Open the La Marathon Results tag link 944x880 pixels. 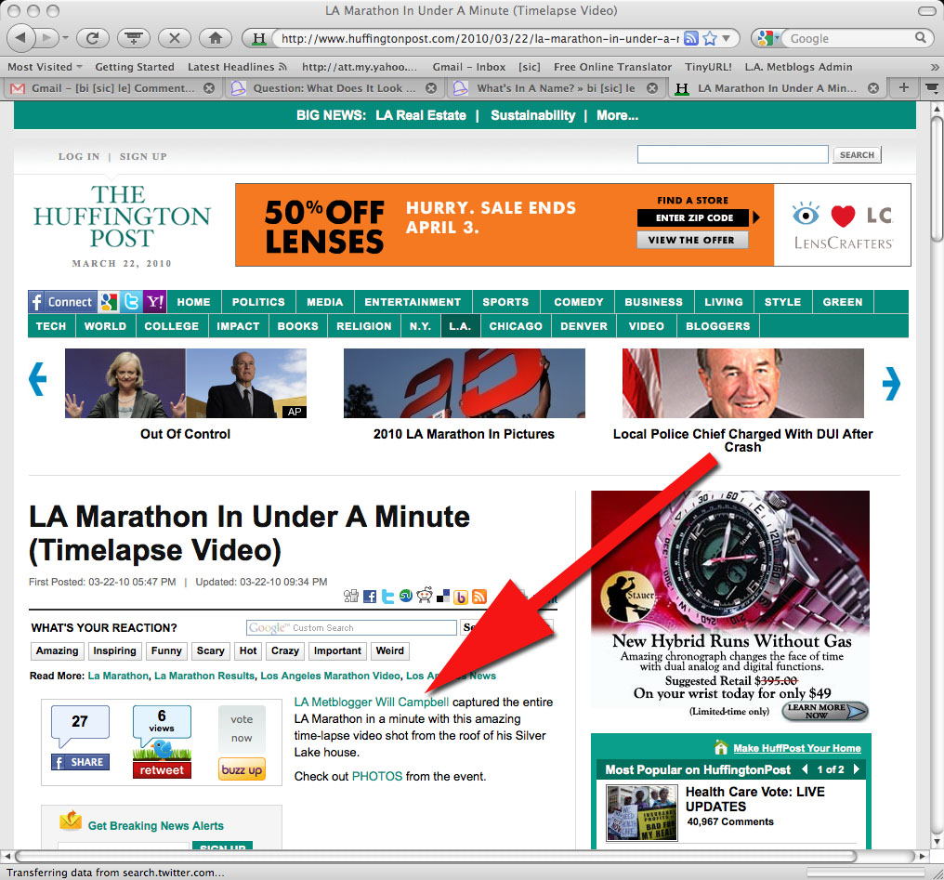click(204, 676)
